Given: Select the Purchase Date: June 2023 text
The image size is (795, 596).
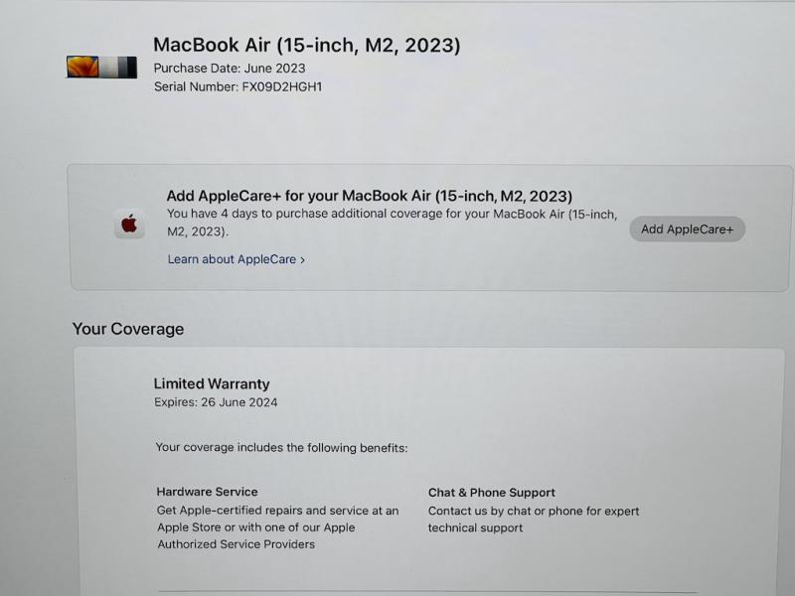Looking at the screenshot, I should tap(230, 69).
